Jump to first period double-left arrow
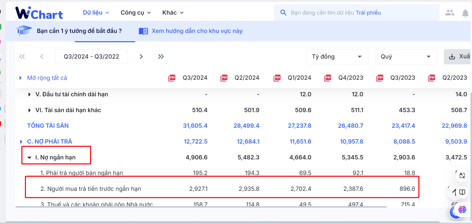Image resolution: width=472 pixels, height=224 pixels. click(x=22, y=57)
